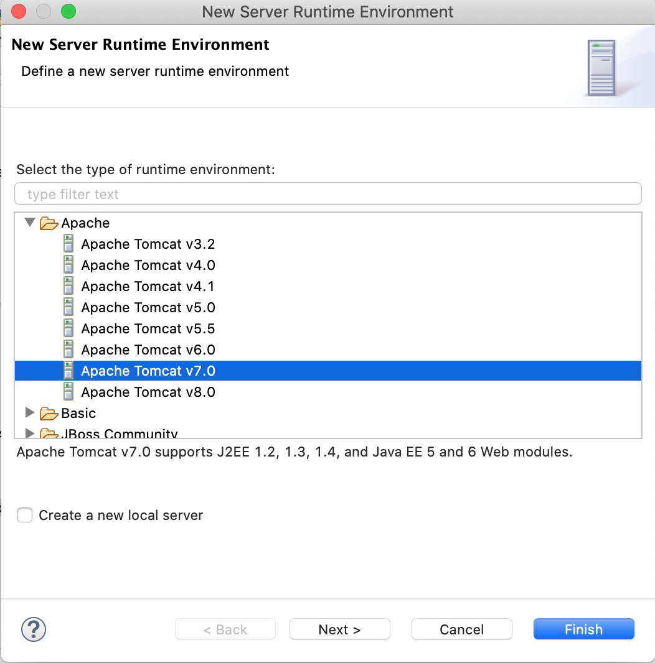Select the Apache Tomcat v5.5 label

[x=148, y=328]
